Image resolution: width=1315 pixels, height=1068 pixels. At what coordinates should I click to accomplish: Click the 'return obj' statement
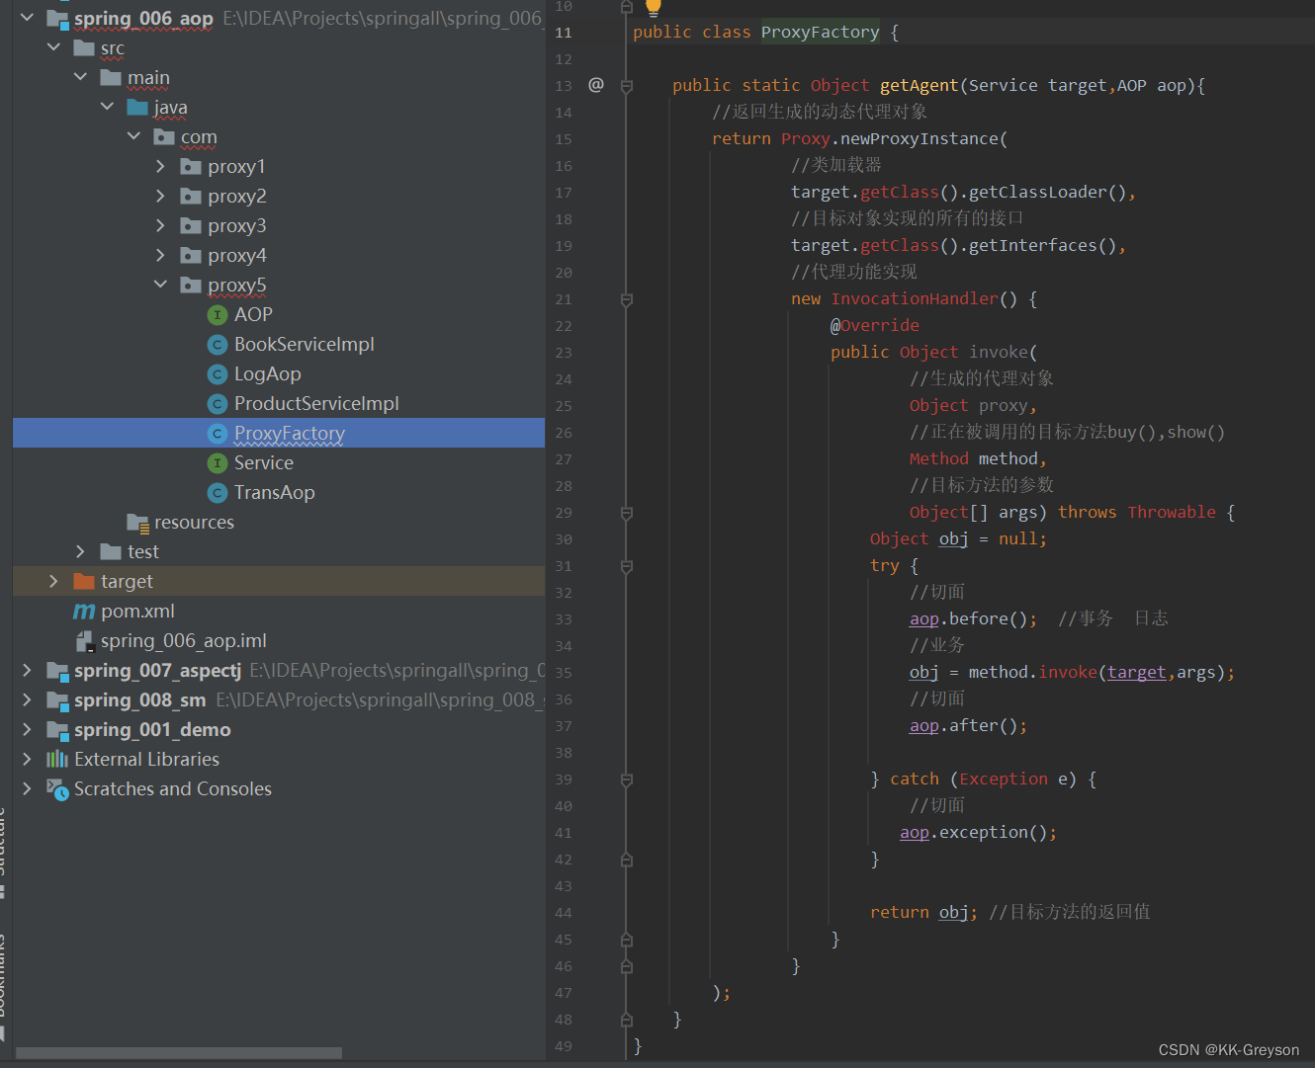(923, 913)
